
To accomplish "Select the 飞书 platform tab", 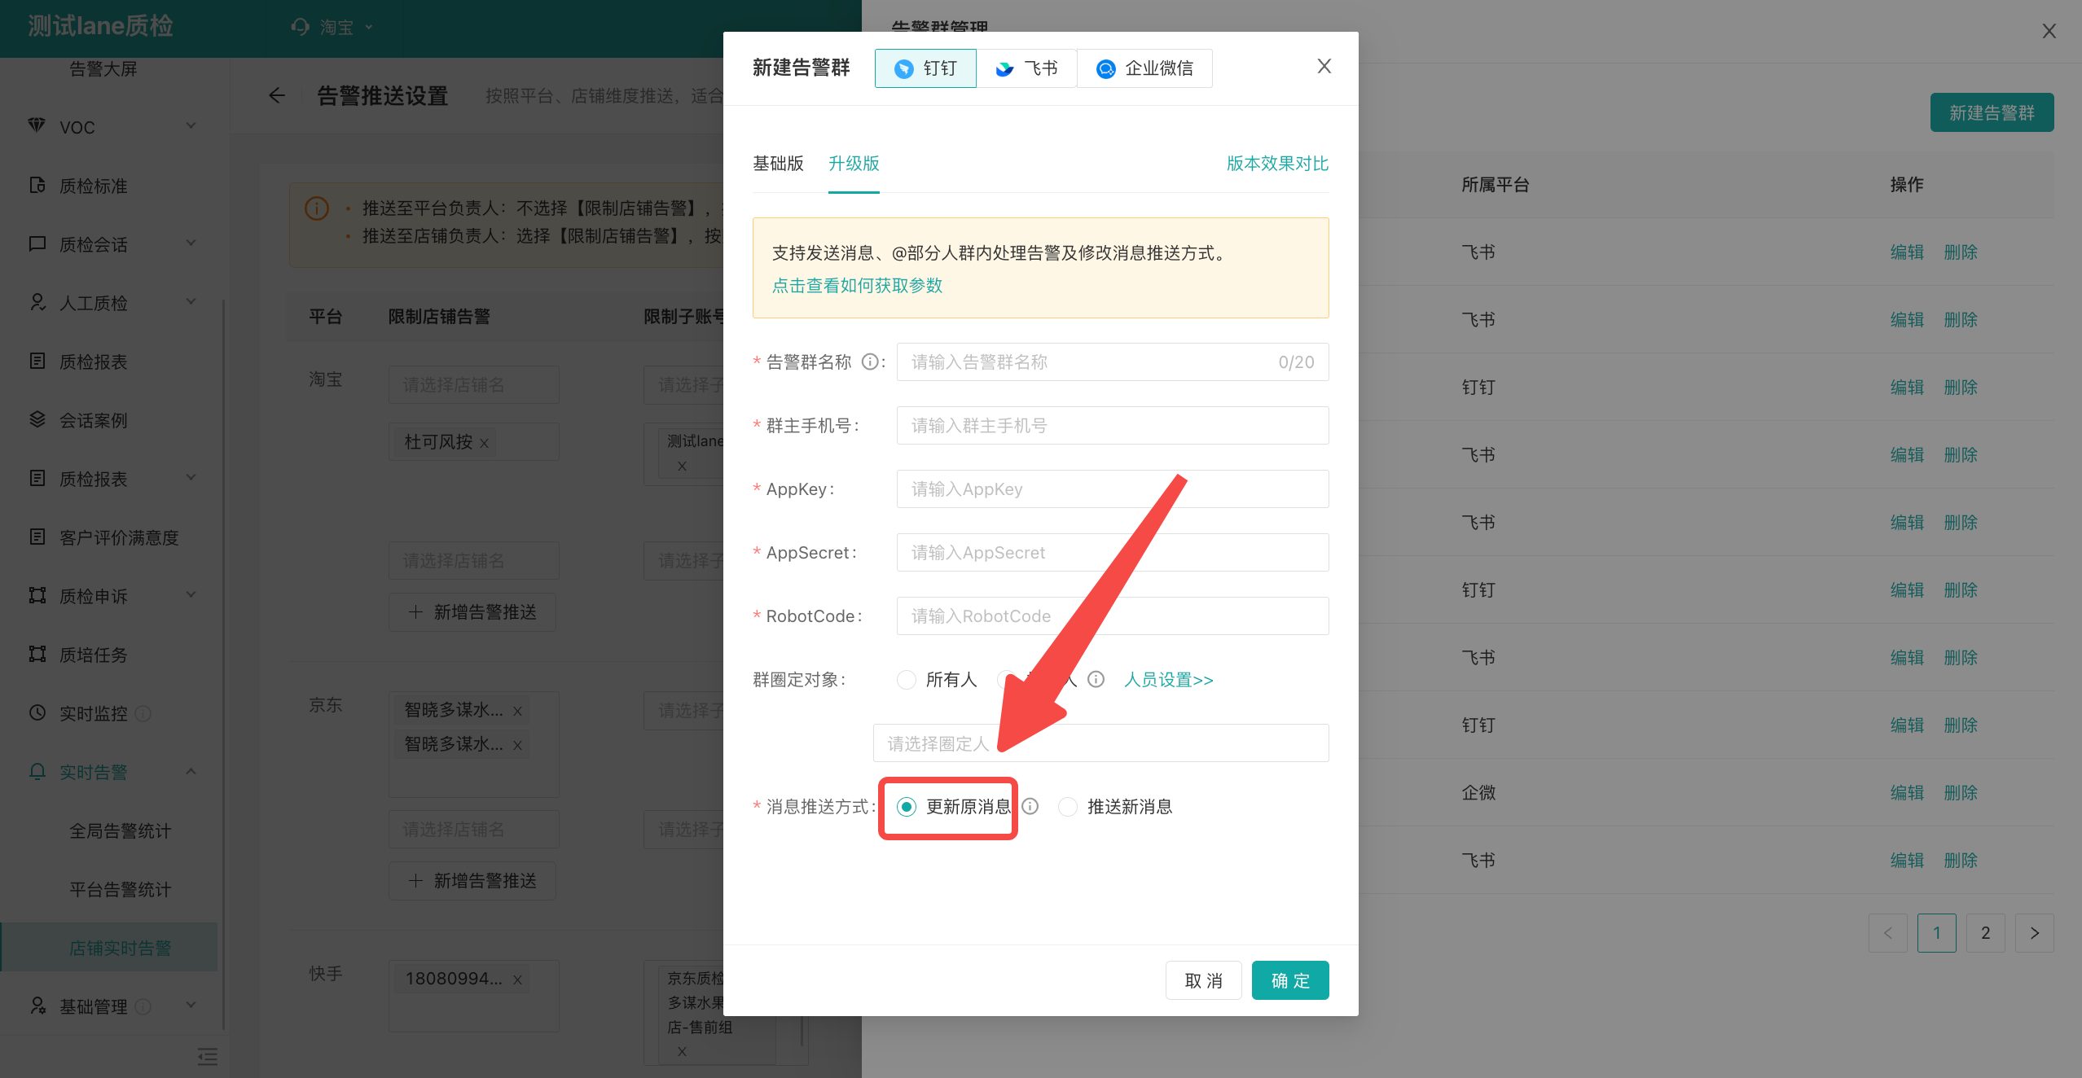I will point(1026,68).
